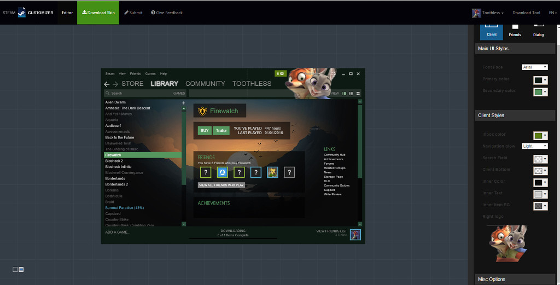Click the forward arrow in Steam preview

click(115, 84)
